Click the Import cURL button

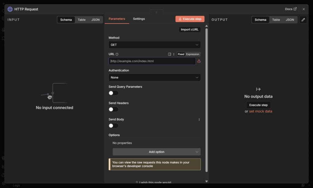[x=190, y=30]
